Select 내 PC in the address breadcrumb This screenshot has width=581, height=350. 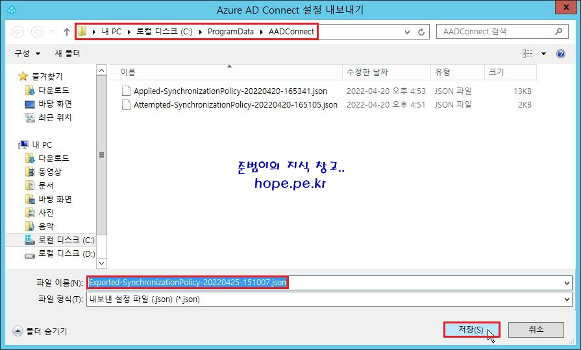coord(111,32)
